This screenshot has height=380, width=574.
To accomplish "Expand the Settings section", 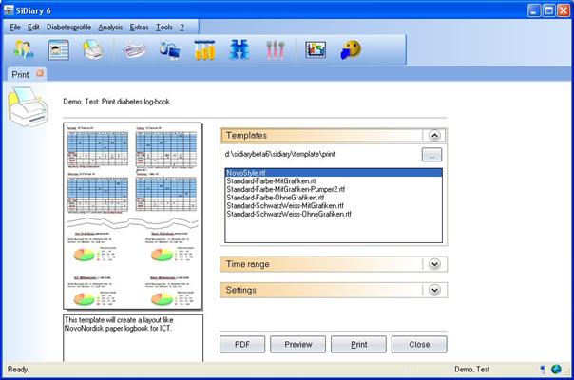I will point(434,290).
